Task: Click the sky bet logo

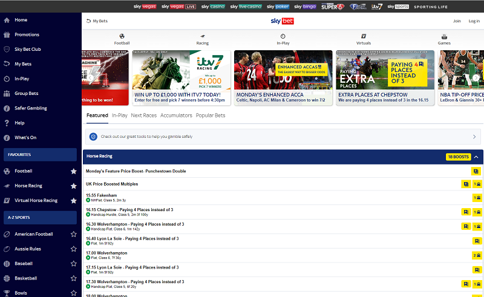Action: [282, 21]
